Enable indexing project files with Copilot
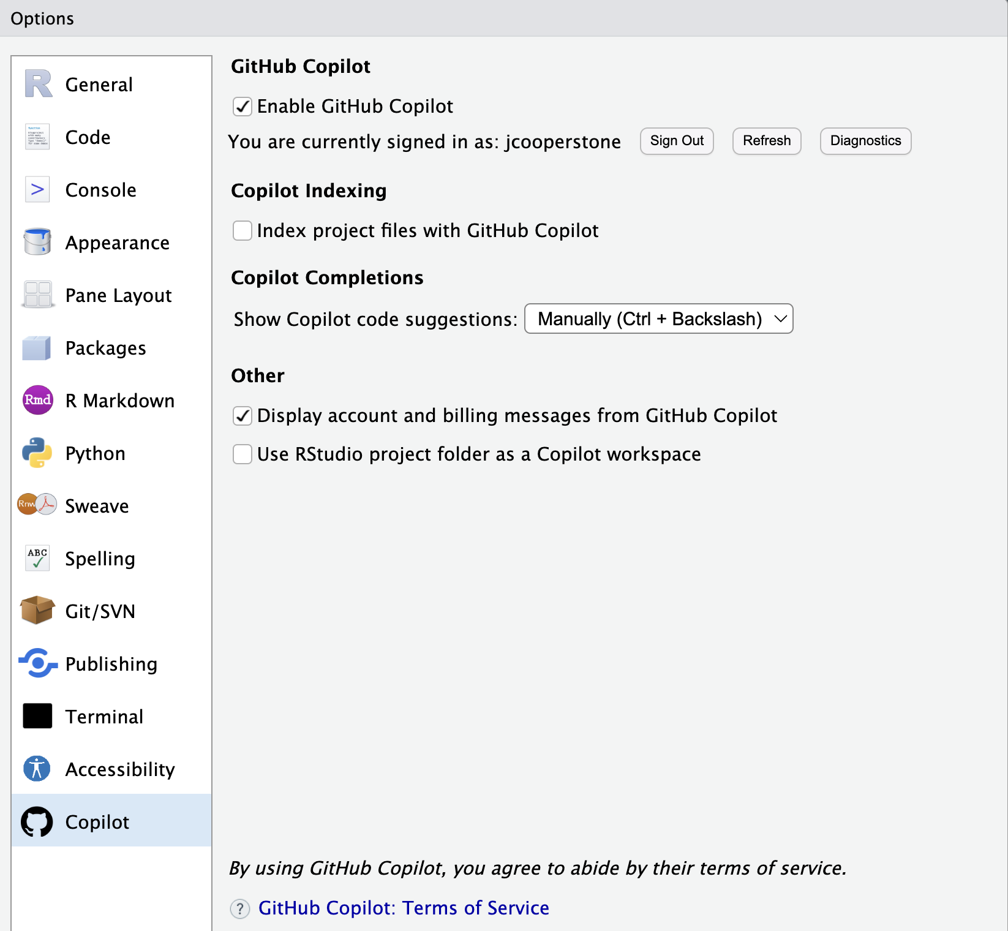 [x=243, y=231]
